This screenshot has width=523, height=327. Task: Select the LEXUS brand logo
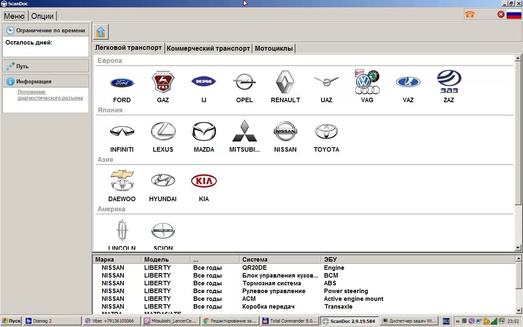point(163,132)
